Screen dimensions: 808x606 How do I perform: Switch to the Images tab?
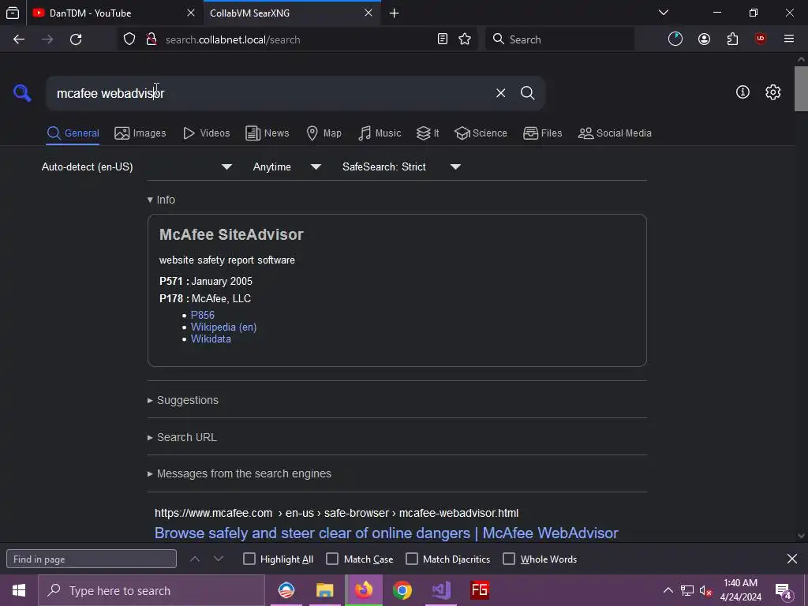click(140, 133)
